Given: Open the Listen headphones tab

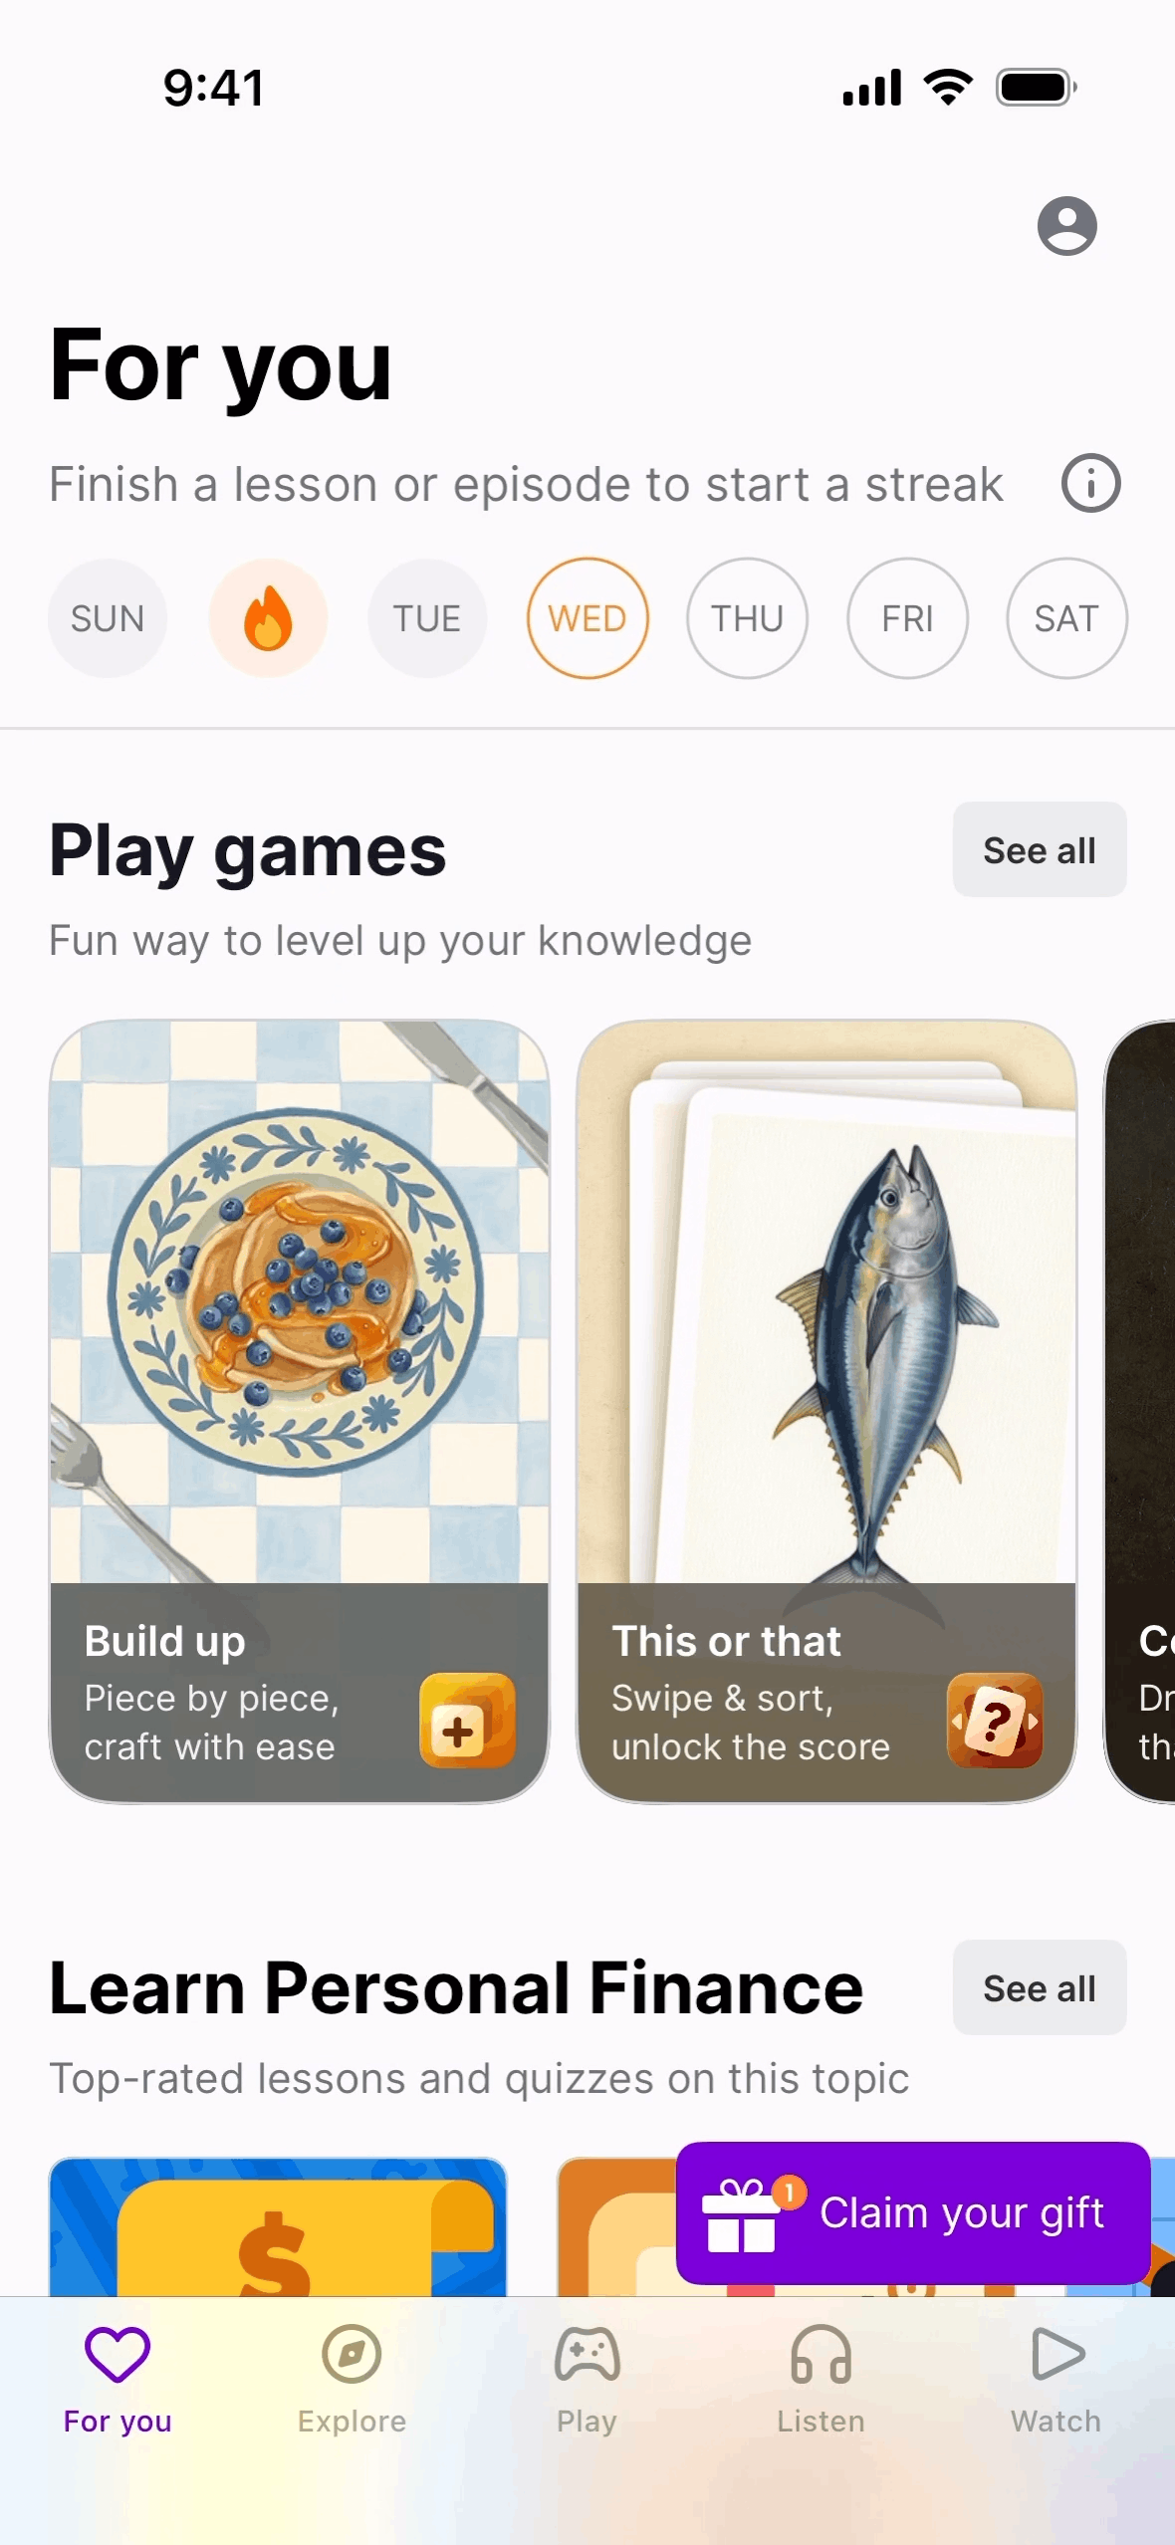Looking at the screenshot, I should pyautogui.click(x=822, y=2380).
